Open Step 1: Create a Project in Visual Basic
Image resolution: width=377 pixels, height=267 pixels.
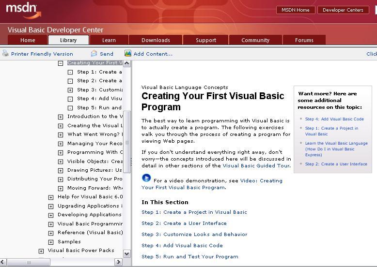tap(194, 212)
